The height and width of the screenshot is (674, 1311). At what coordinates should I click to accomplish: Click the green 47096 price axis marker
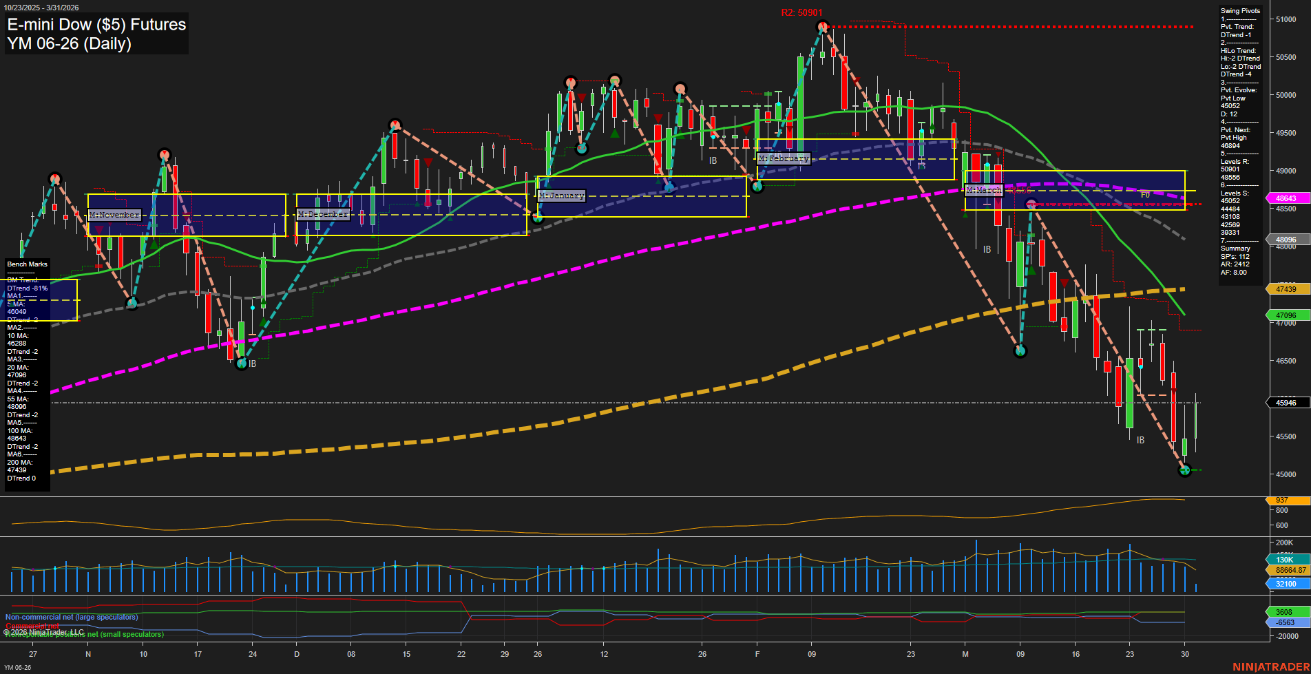[1285, 314]
